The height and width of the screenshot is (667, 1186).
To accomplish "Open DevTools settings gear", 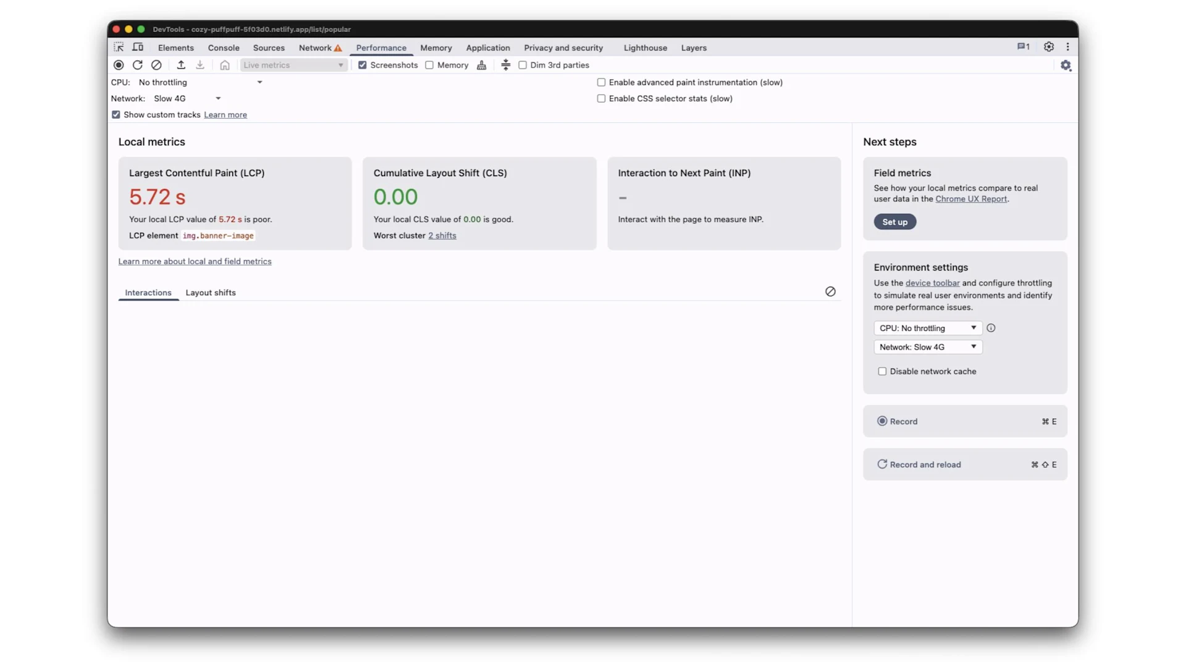I will [1048, 46].
